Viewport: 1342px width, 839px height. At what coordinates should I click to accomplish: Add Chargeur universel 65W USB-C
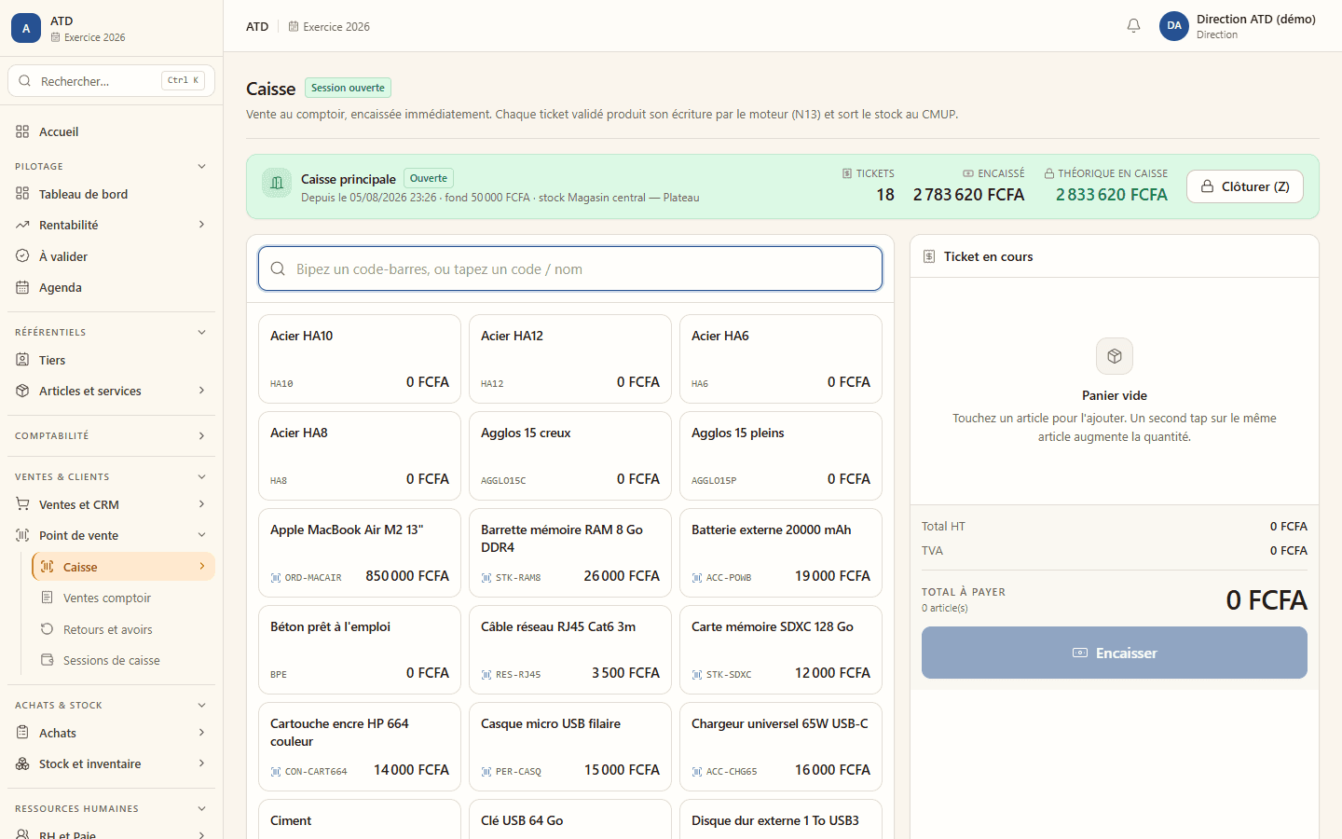[781, 747]
